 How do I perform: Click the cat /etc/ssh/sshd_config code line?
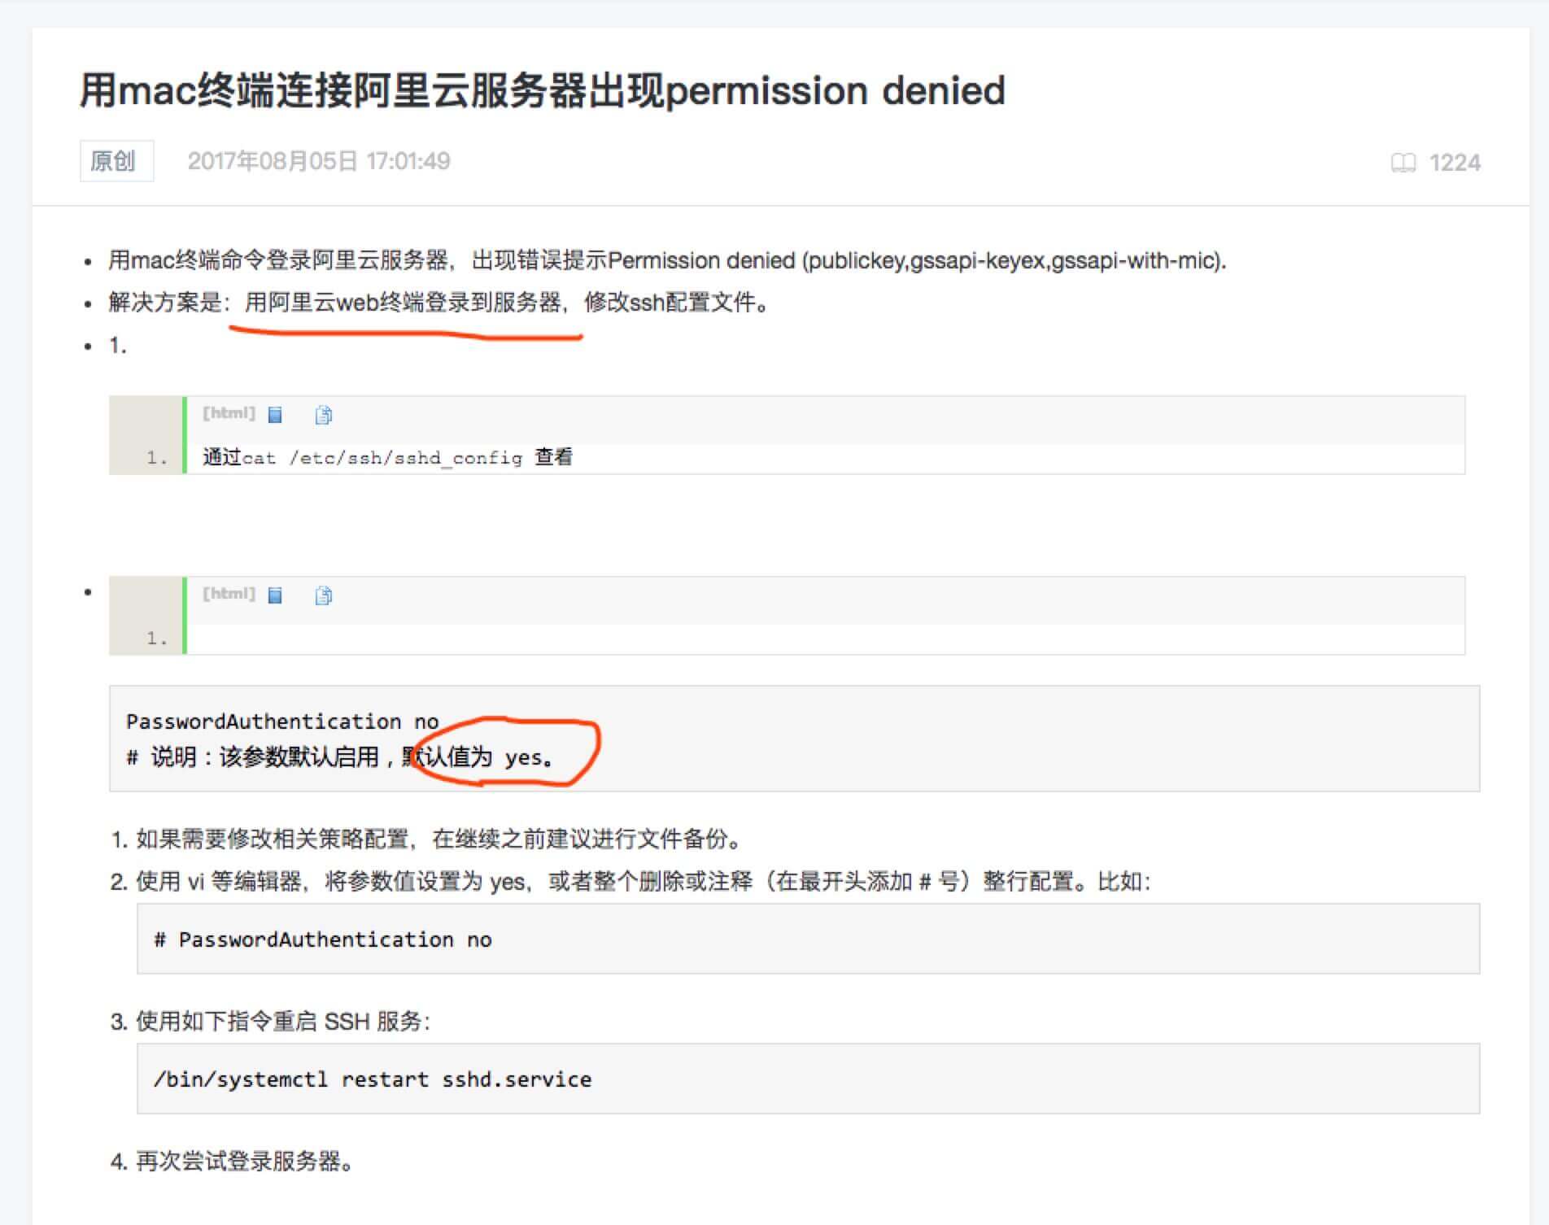point(387,458)
